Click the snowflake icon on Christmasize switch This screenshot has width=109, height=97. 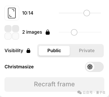point(90,67)
